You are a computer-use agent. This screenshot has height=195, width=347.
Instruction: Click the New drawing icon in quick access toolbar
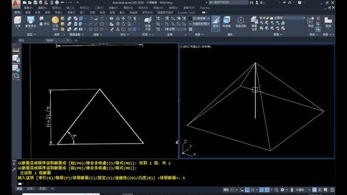click(x=24, y=3)
